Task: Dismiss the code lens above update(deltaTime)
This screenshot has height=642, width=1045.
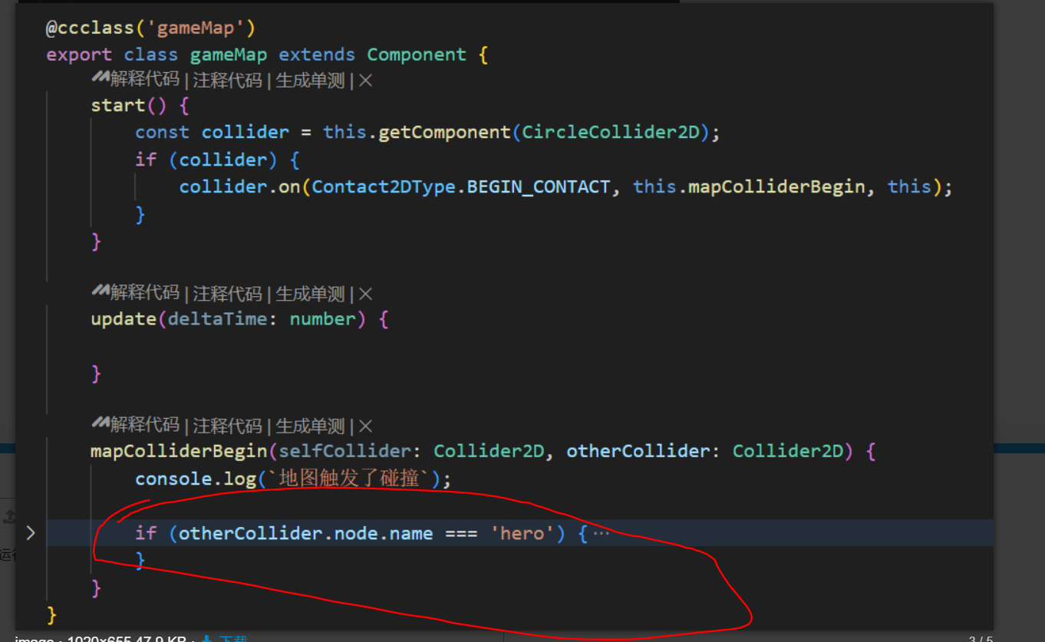Action: click(365, 293)
